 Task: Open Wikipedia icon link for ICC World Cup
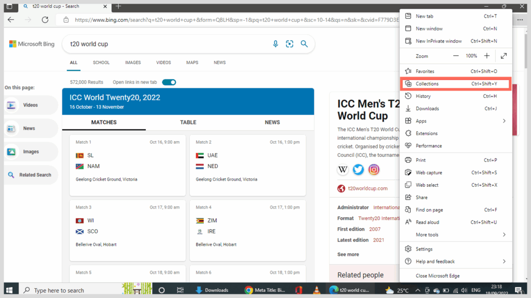pos(343,170)
